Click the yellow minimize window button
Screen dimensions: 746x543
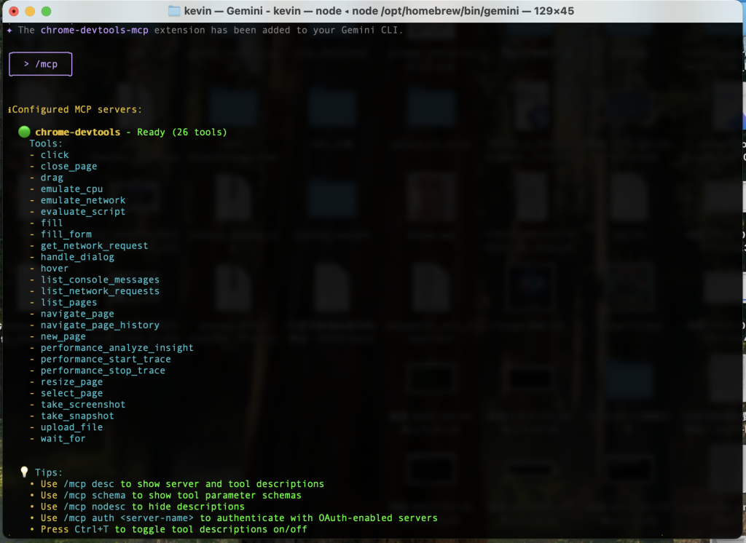tap(30, 11)
